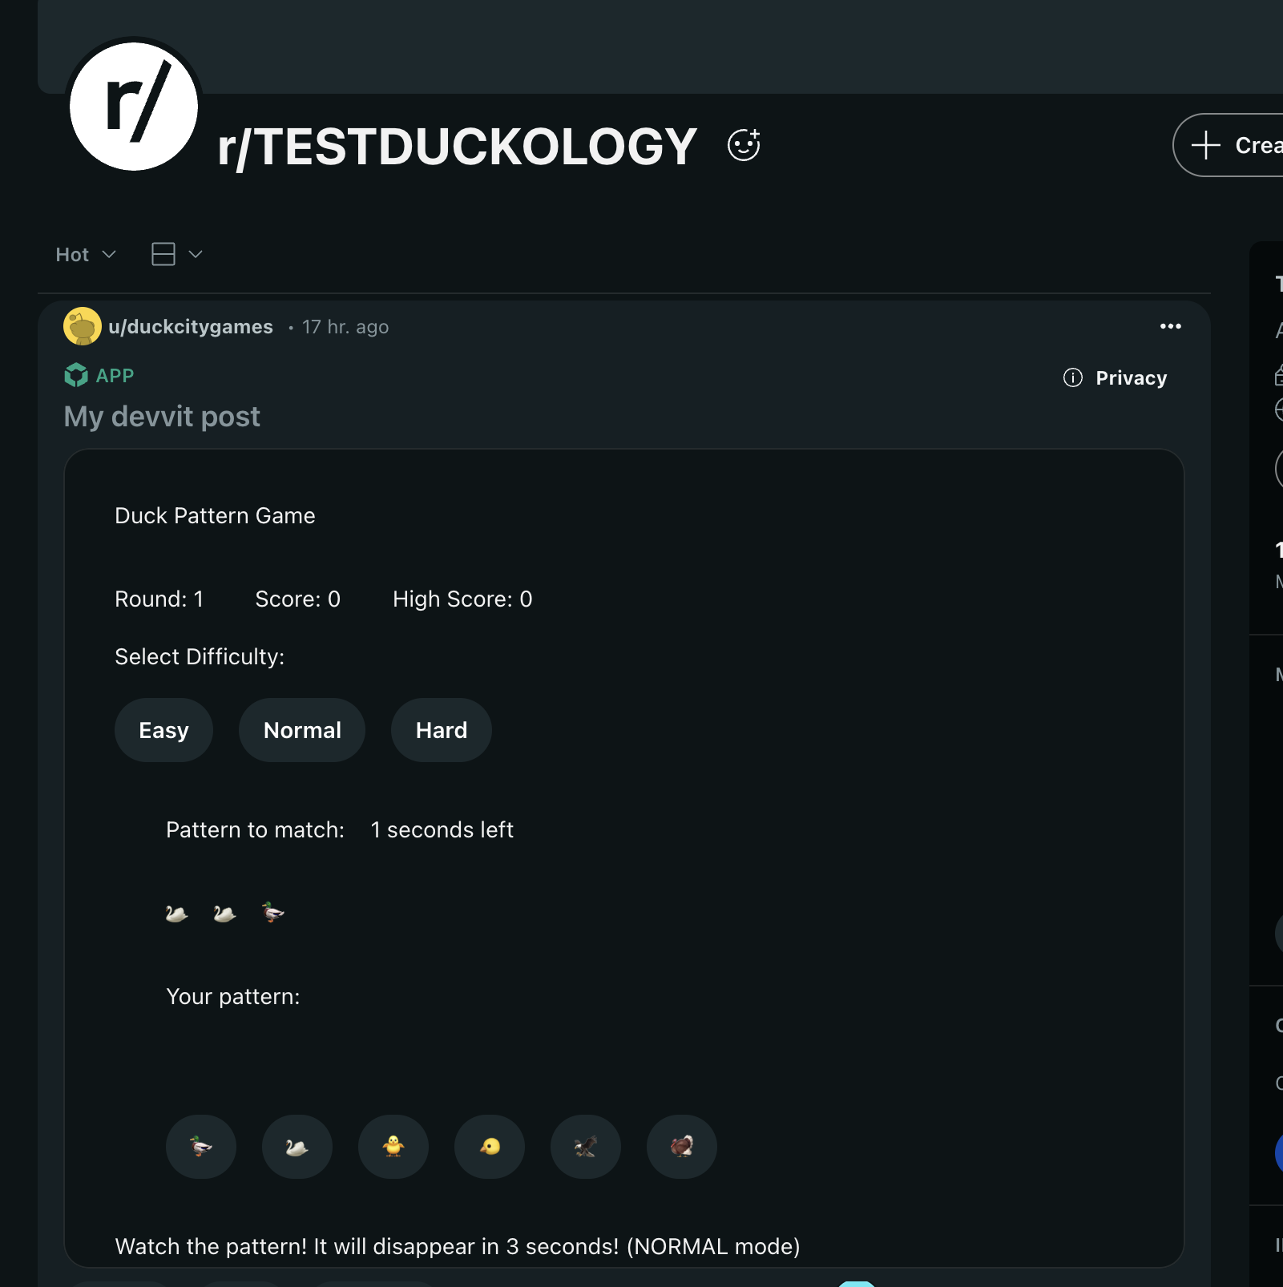Click the "Watch the pattern!" status message
This screenshot has width=1283, height=1287.
(x=458, y=1246)
